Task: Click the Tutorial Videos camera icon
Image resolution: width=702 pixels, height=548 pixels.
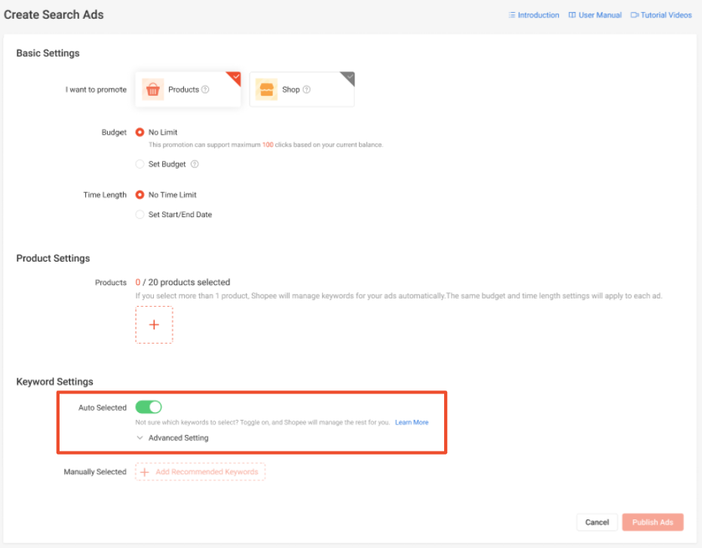Action: tap(634, 15)
